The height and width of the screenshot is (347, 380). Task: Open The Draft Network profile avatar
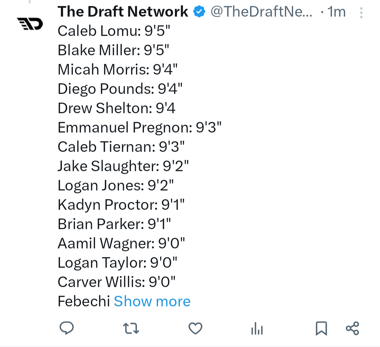point(30,24)
